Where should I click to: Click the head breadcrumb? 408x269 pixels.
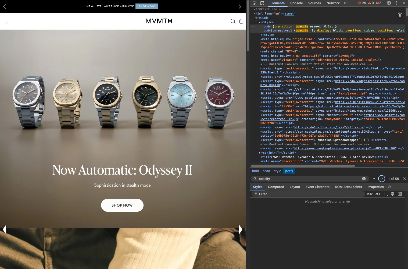click(266, 171)
